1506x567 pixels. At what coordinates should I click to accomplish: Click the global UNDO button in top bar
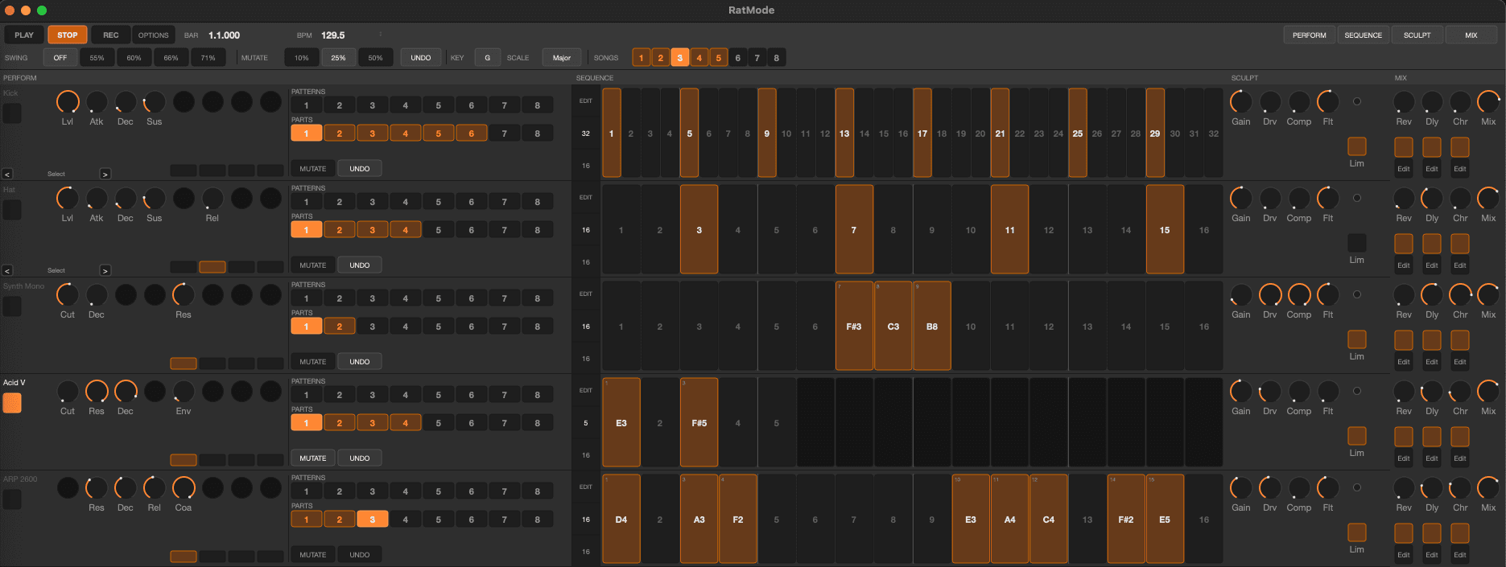pyautogui.click(x=421, y=57)
